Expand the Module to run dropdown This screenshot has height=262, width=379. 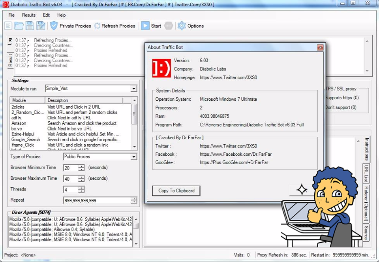(134, 89)
